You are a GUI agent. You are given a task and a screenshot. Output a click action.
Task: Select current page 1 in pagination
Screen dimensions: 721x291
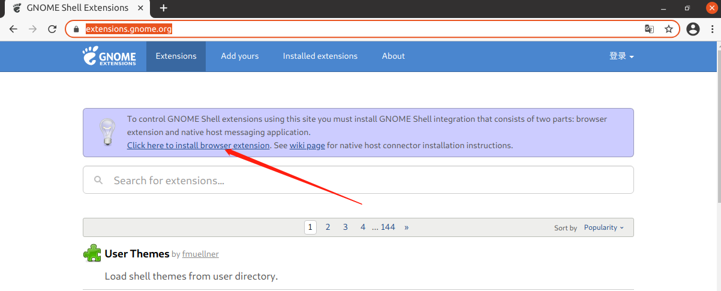pos(310,227)
